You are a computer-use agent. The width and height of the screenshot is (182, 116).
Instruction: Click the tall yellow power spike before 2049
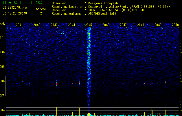(x=152, y=112)
